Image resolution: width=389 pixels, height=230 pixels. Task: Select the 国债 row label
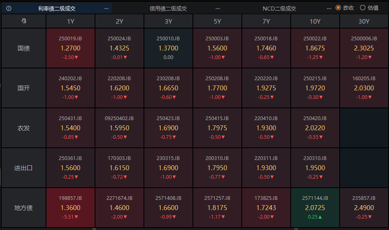(24, 48)
